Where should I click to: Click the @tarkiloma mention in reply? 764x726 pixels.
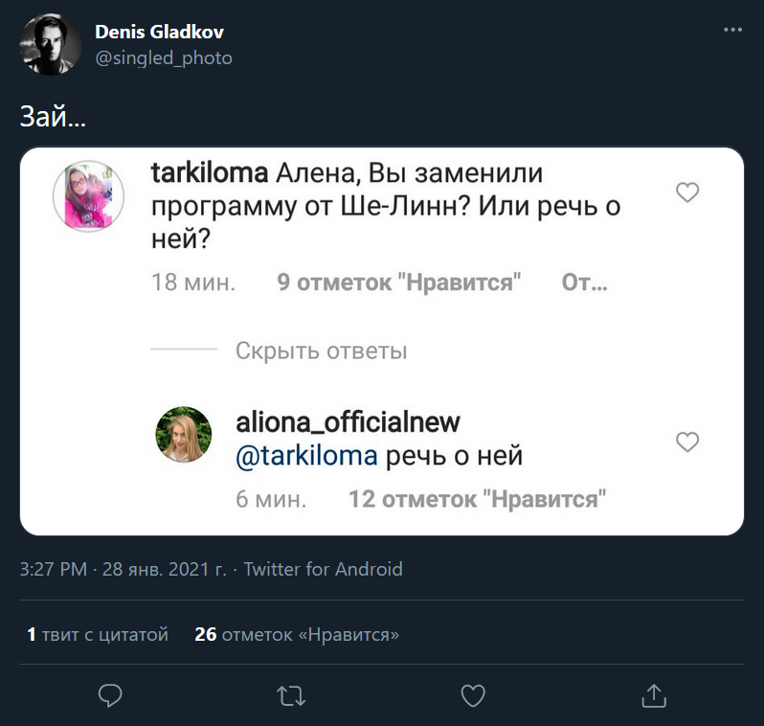(306, 456)
